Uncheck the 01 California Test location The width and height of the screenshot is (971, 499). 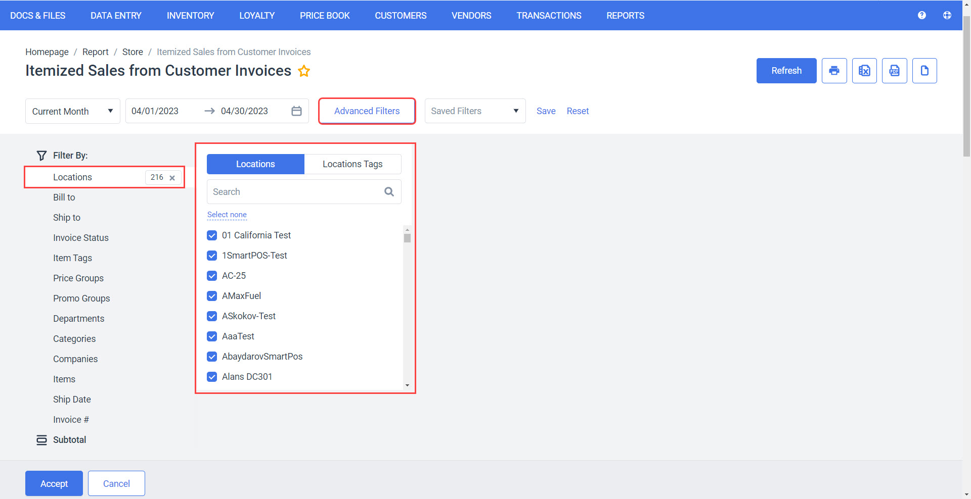pos(212,235)
